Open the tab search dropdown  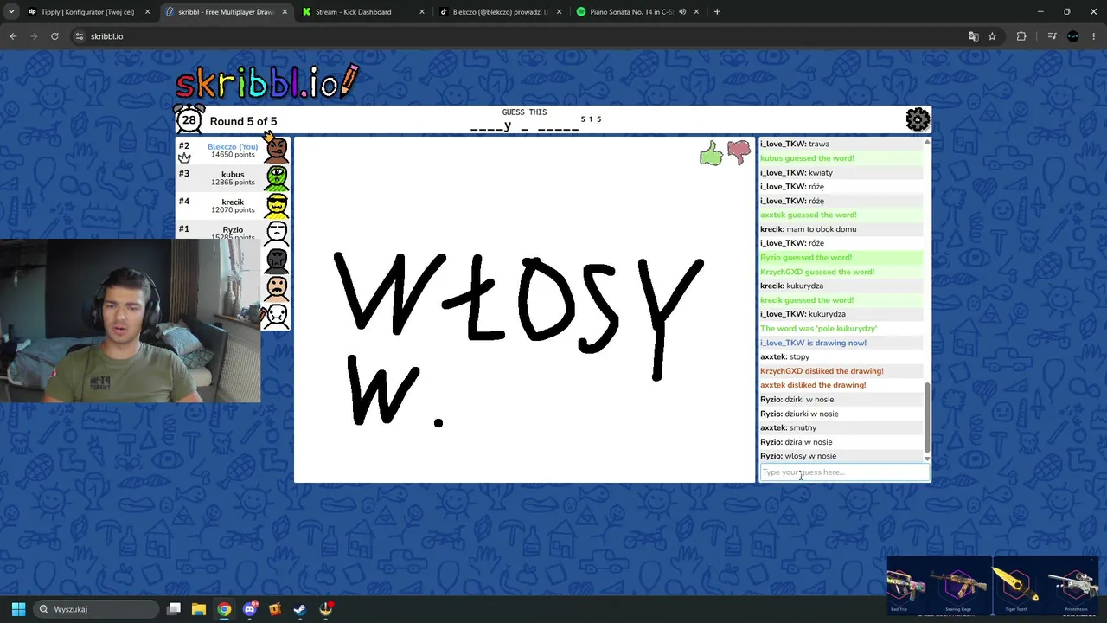[10, 12]
